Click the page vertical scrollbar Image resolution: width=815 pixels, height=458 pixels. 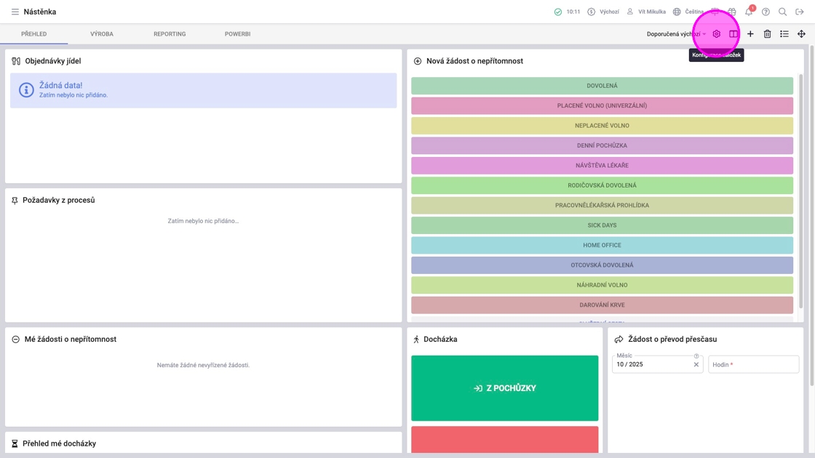[812, 215]
